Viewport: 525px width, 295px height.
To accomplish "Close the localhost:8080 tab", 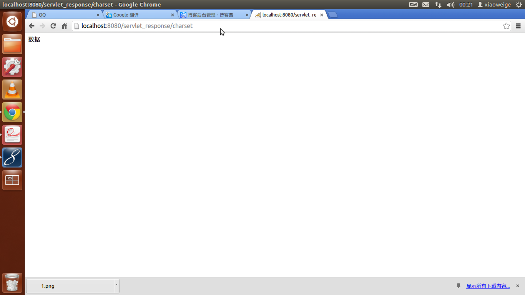I will 322,15.
